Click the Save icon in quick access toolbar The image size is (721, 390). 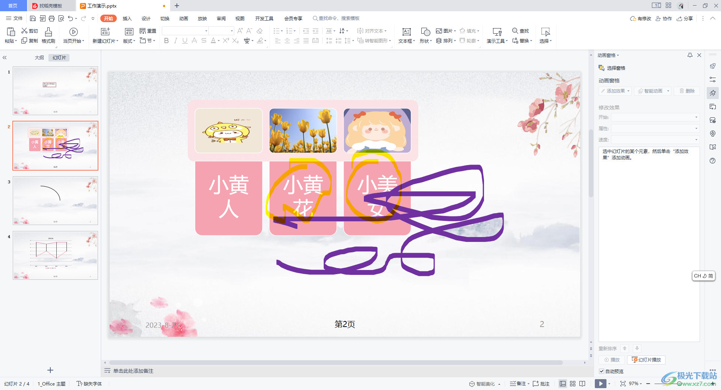(x=33, y=18)
